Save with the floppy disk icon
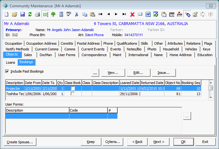 click(x=23, y=14)
